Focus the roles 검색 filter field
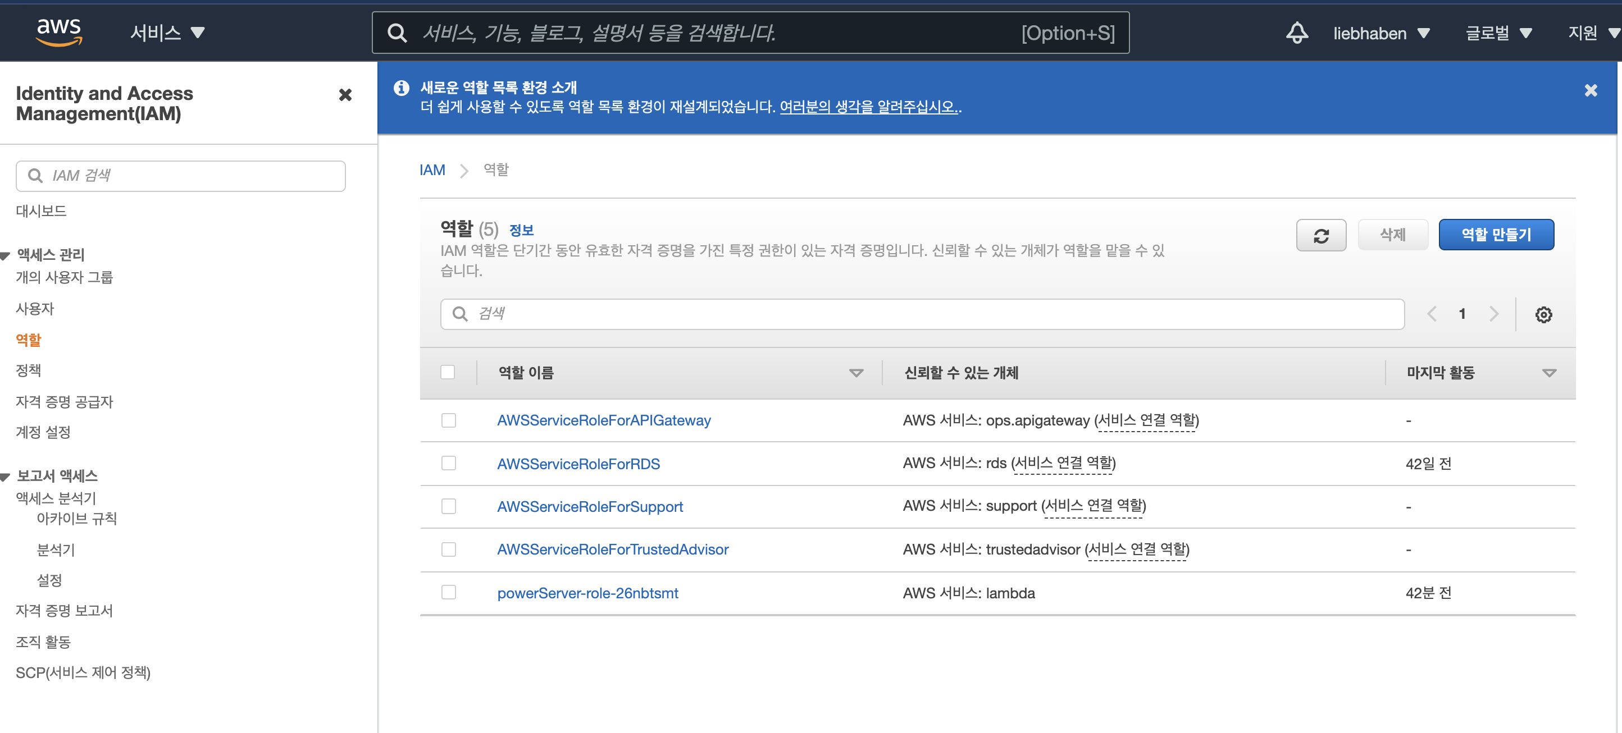 coord(922,314)
